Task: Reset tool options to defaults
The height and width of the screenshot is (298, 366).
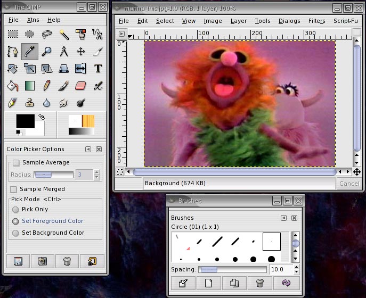Action: point(92,261)
